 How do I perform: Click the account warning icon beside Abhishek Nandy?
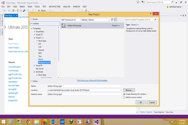tap(168, 7)
